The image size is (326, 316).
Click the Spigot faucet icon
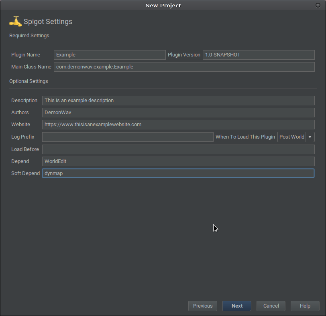tap(15, 21)
